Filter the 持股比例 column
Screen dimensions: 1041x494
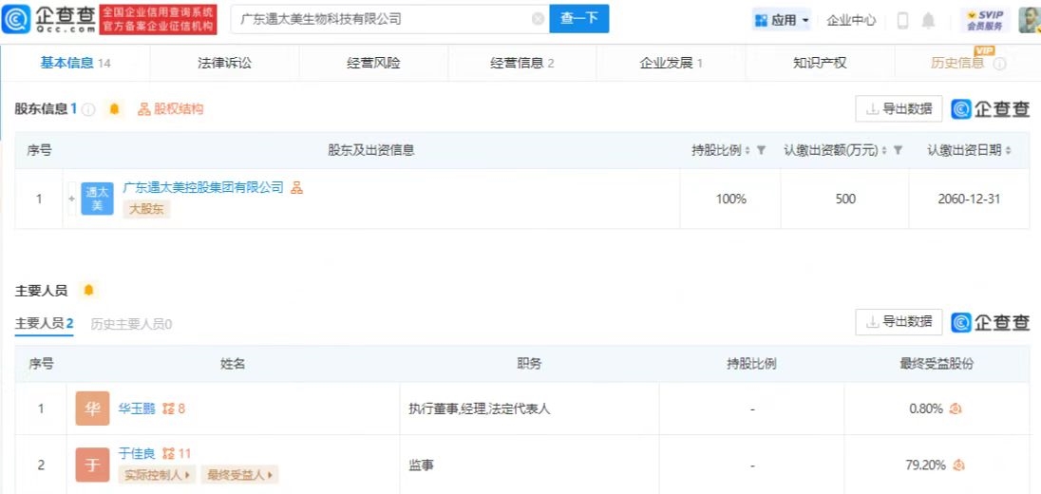click(761, 151)
